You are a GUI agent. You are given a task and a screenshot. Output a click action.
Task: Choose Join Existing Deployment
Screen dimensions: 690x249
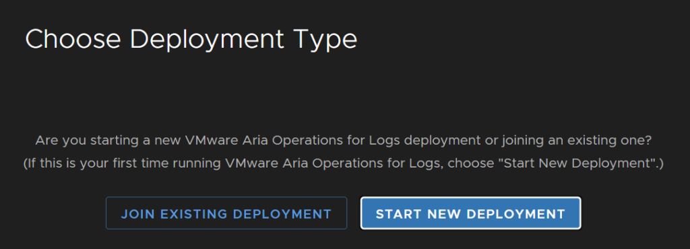click(226, 213)
